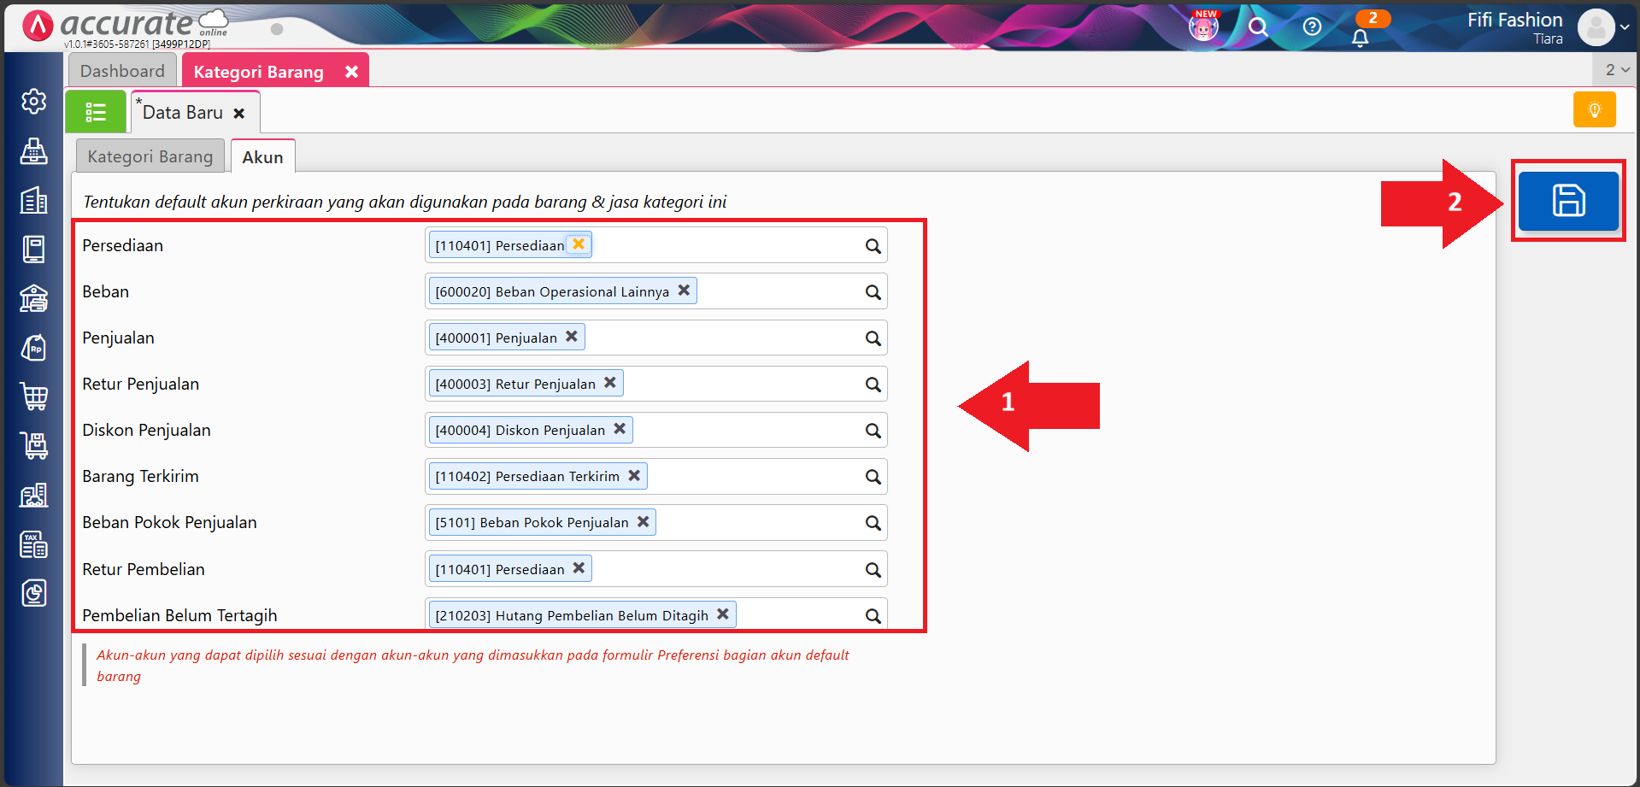Expand the user profile menu arrow
The image size is (1640, 787).
coord(1624,27)
